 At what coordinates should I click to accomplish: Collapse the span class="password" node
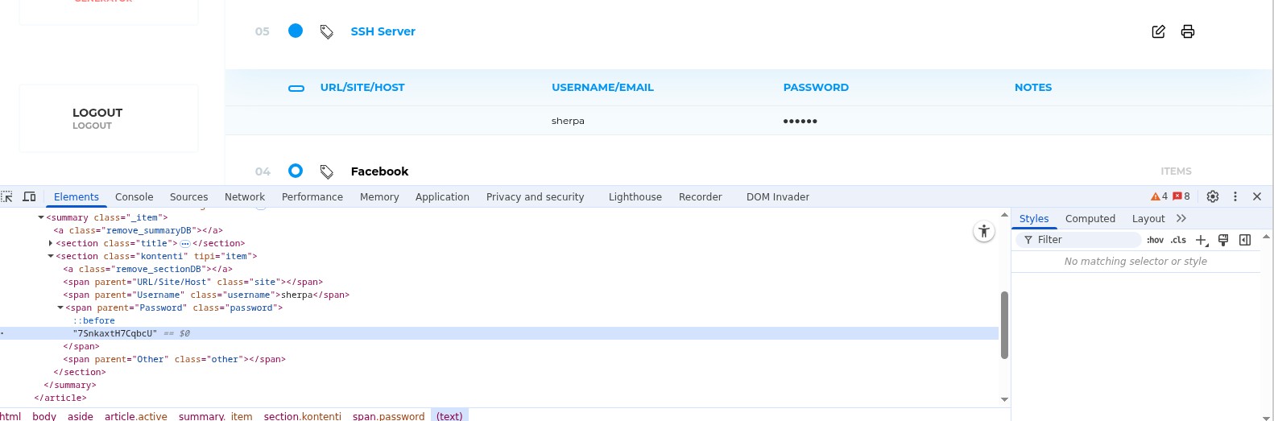pos(60,307)
